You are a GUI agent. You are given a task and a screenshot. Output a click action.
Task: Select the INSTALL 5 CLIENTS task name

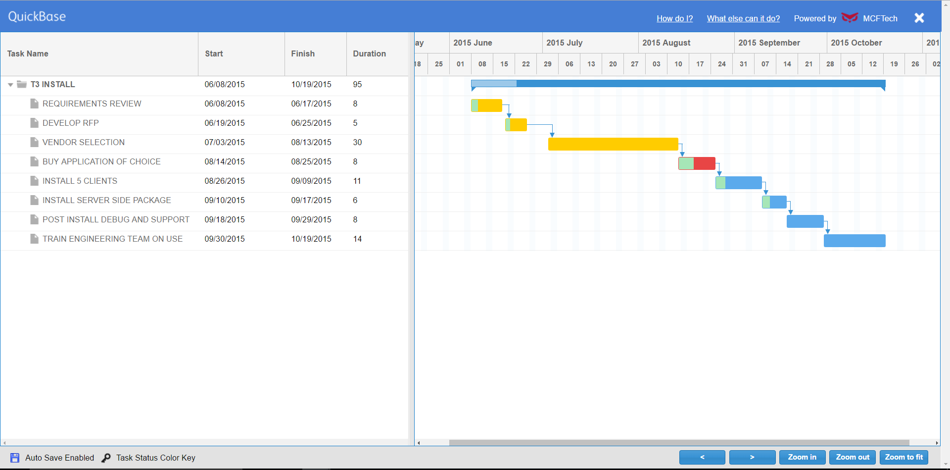click(80, 181)
